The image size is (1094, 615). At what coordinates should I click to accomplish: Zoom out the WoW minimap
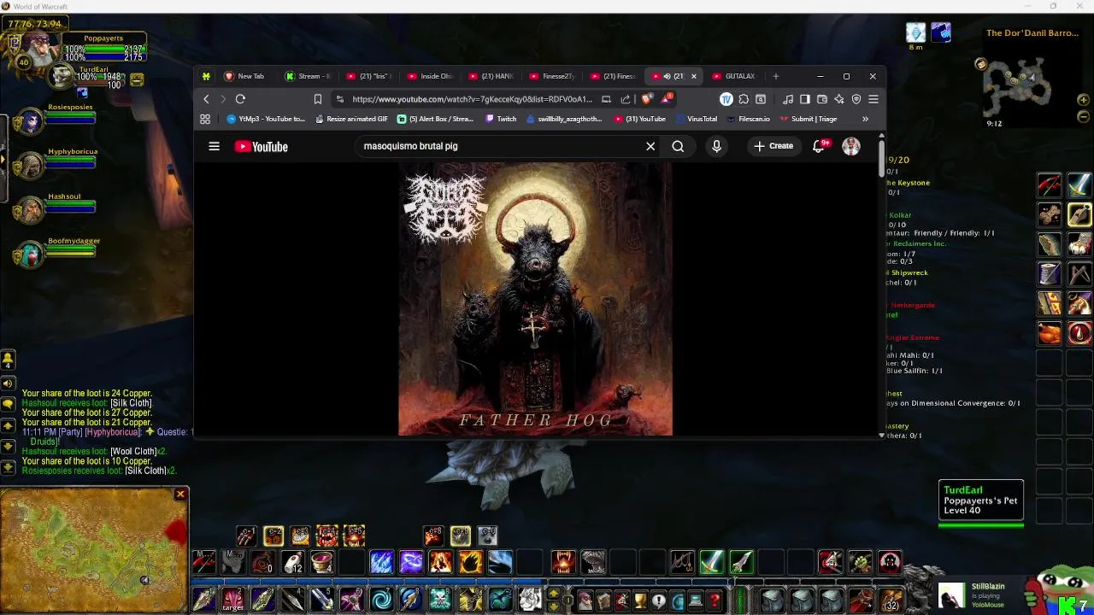pos(1084,116)
